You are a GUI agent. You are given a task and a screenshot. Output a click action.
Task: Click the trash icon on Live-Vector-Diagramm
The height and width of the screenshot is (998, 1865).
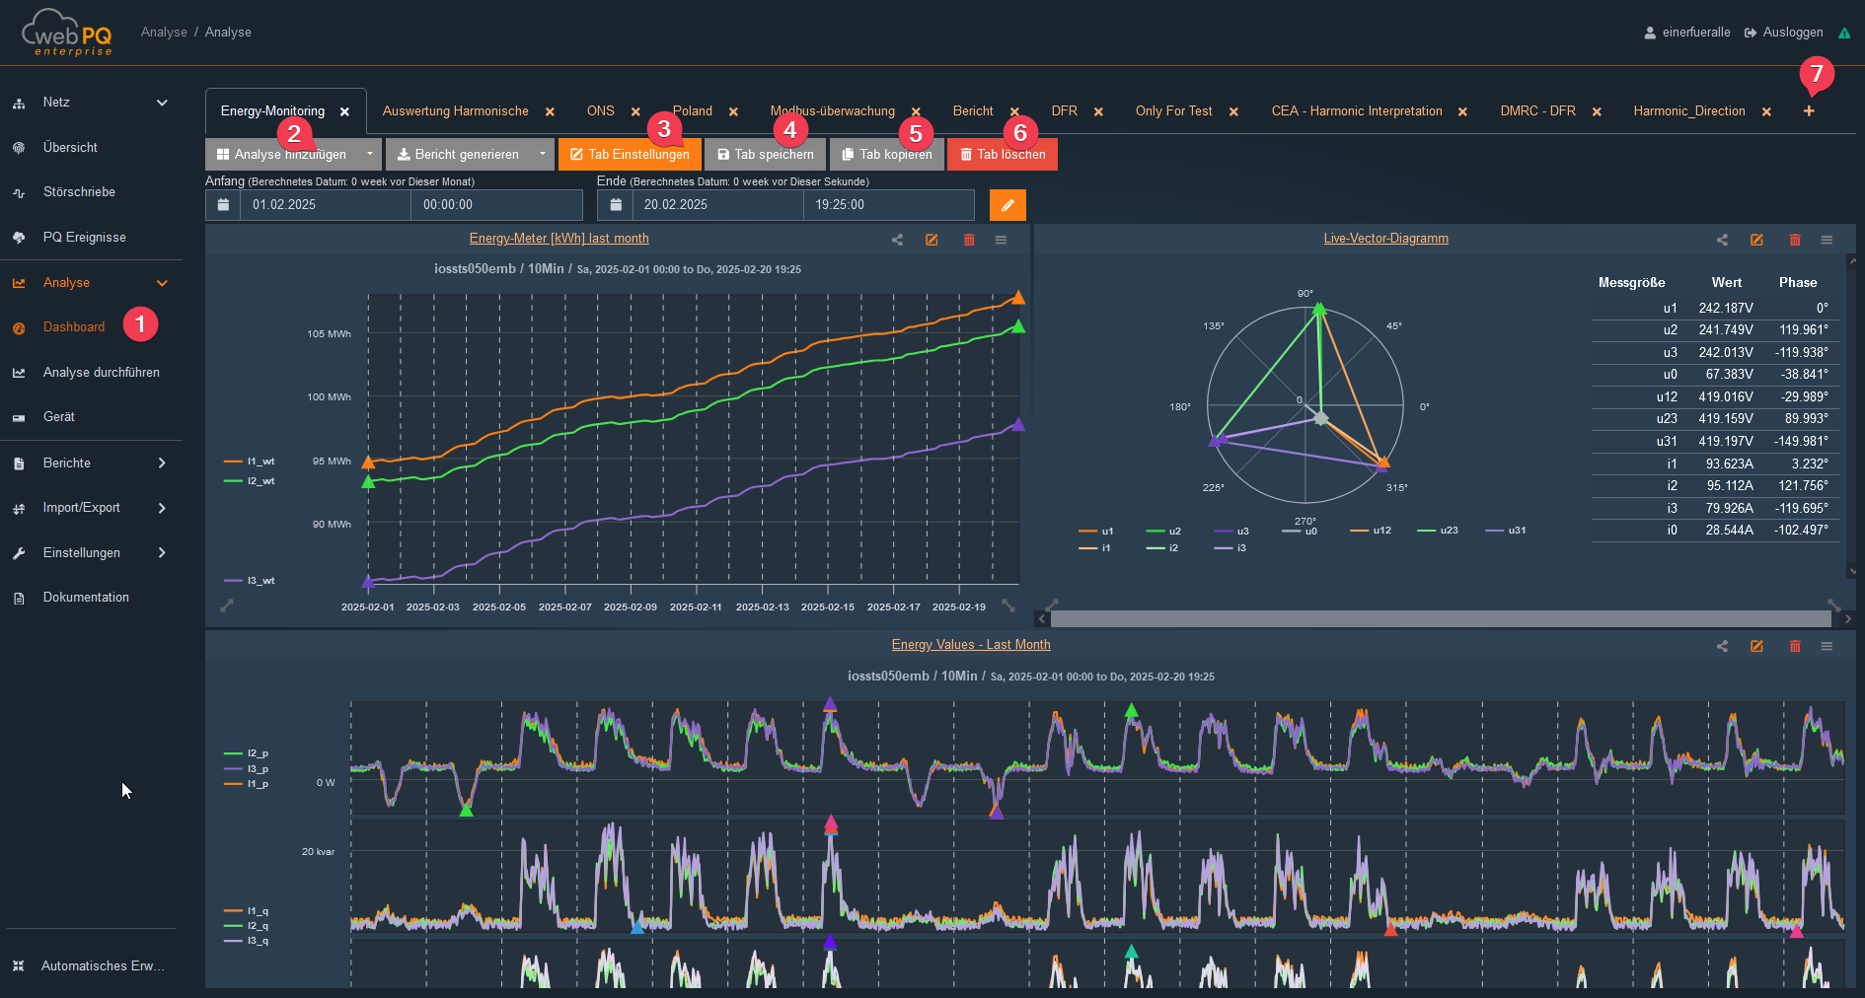(x=1795, y=239)
